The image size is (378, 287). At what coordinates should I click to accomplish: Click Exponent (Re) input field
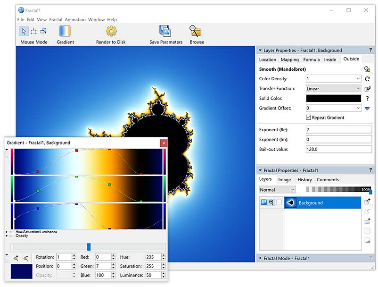pyautogui.click(x=339, y=130)
